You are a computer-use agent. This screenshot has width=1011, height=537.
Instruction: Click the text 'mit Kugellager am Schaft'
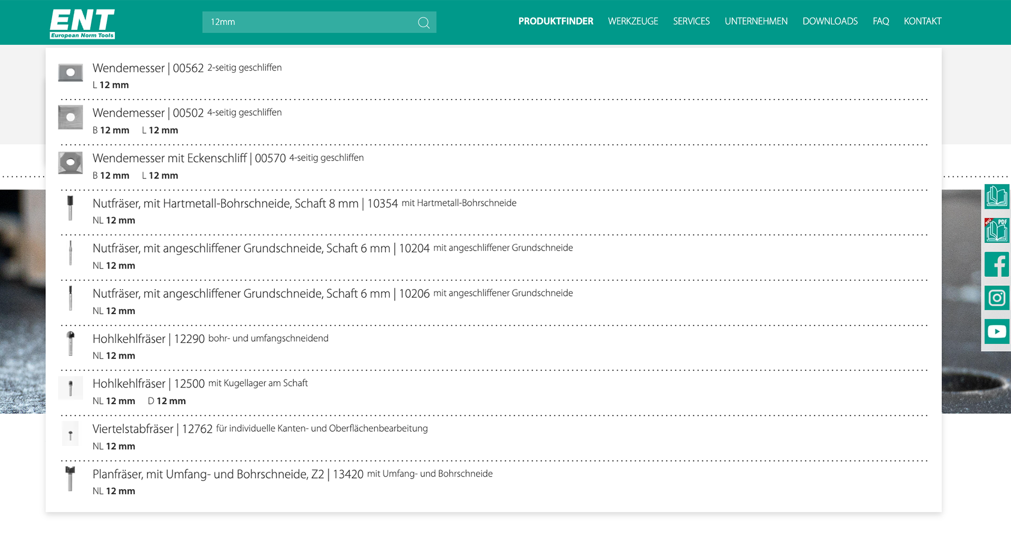(x=258, y=383)
